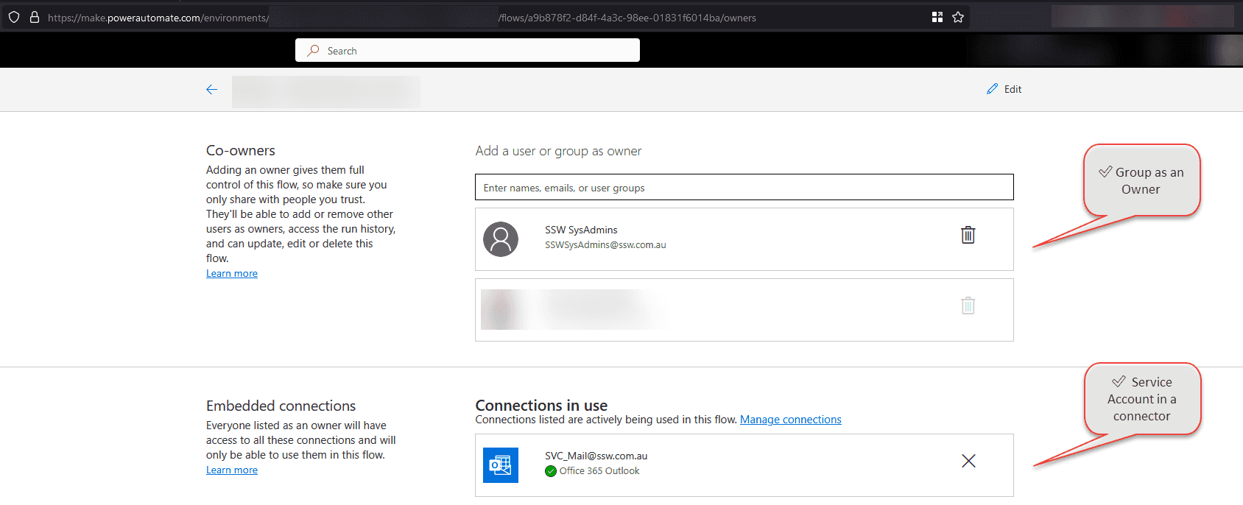This screenshot has height=505, width=1243.
Task: Click the green connection status checkmark
Action: 551,471
